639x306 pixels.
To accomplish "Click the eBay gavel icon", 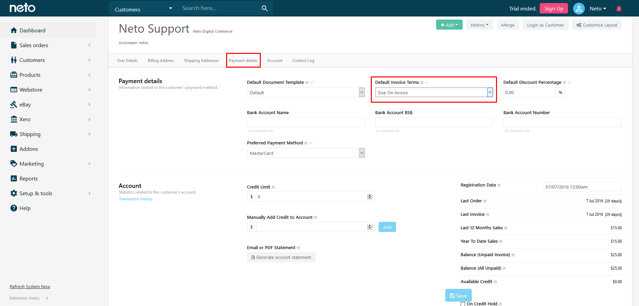I will point(14,104).
